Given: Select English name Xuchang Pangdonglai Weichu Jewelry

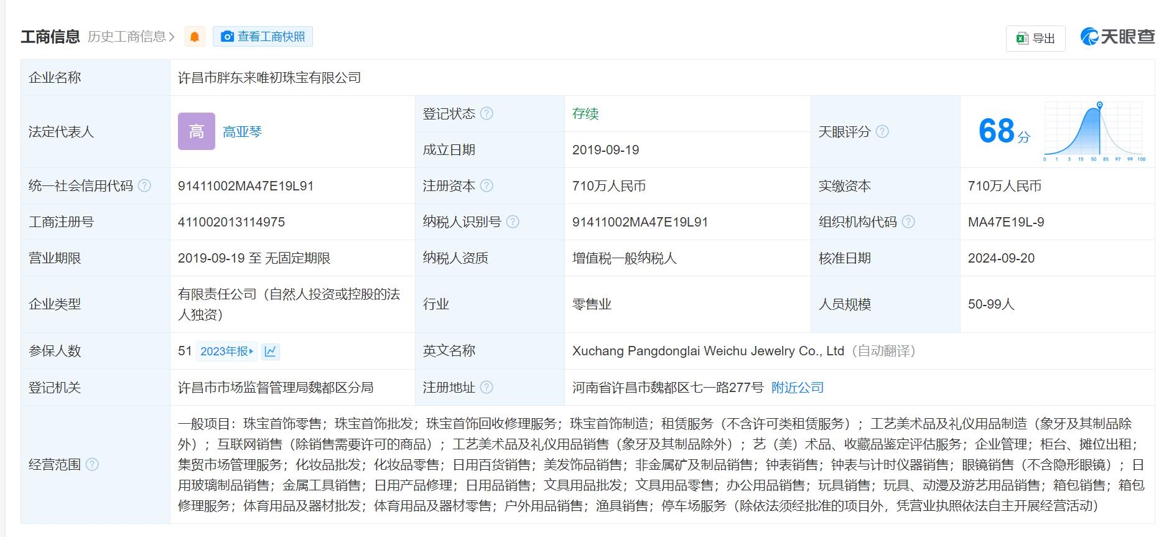Looking at the screenshot, I should pyautogui.click(x=708, y=351).
